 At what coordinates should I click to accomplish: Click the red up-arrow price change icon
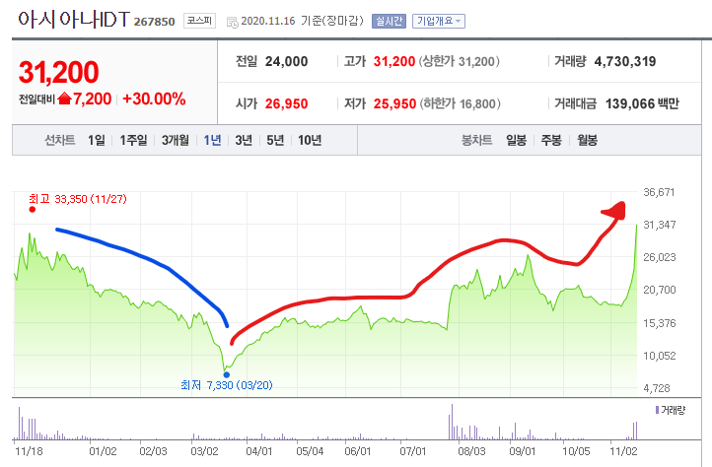(x=65, y=98)
